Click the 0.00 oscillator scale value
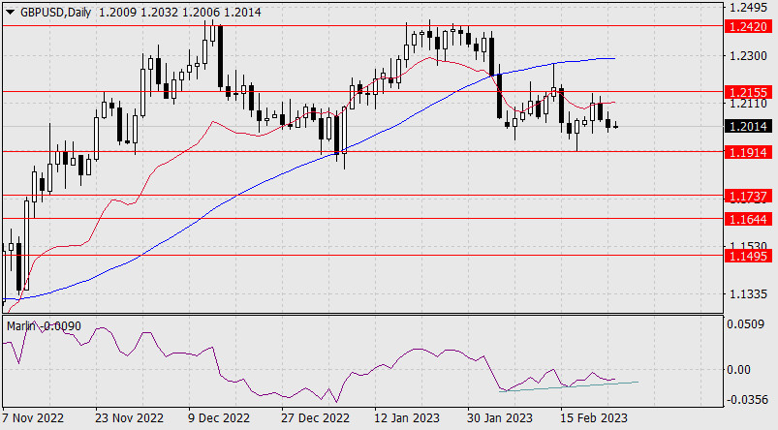The height and width of the screenshot is (430, 778). click(x=739, y=370)
